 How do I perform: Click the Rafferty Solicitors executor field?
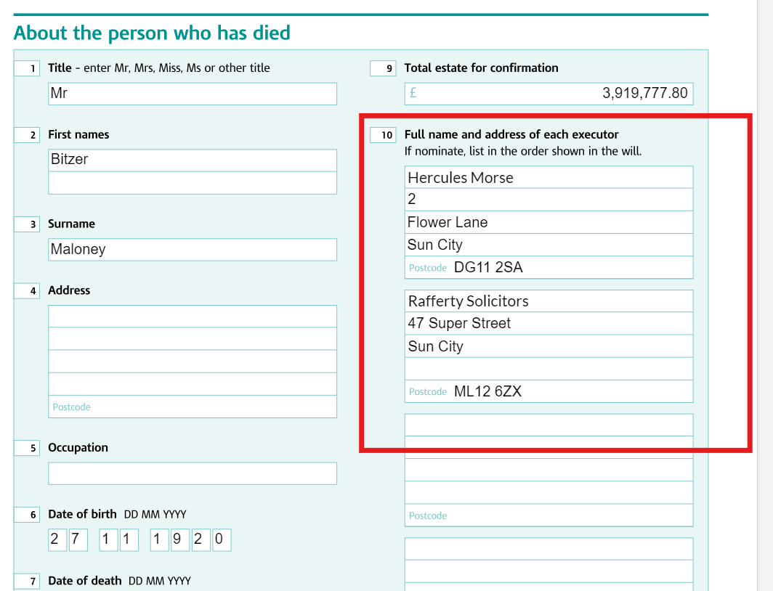point(549,301)
